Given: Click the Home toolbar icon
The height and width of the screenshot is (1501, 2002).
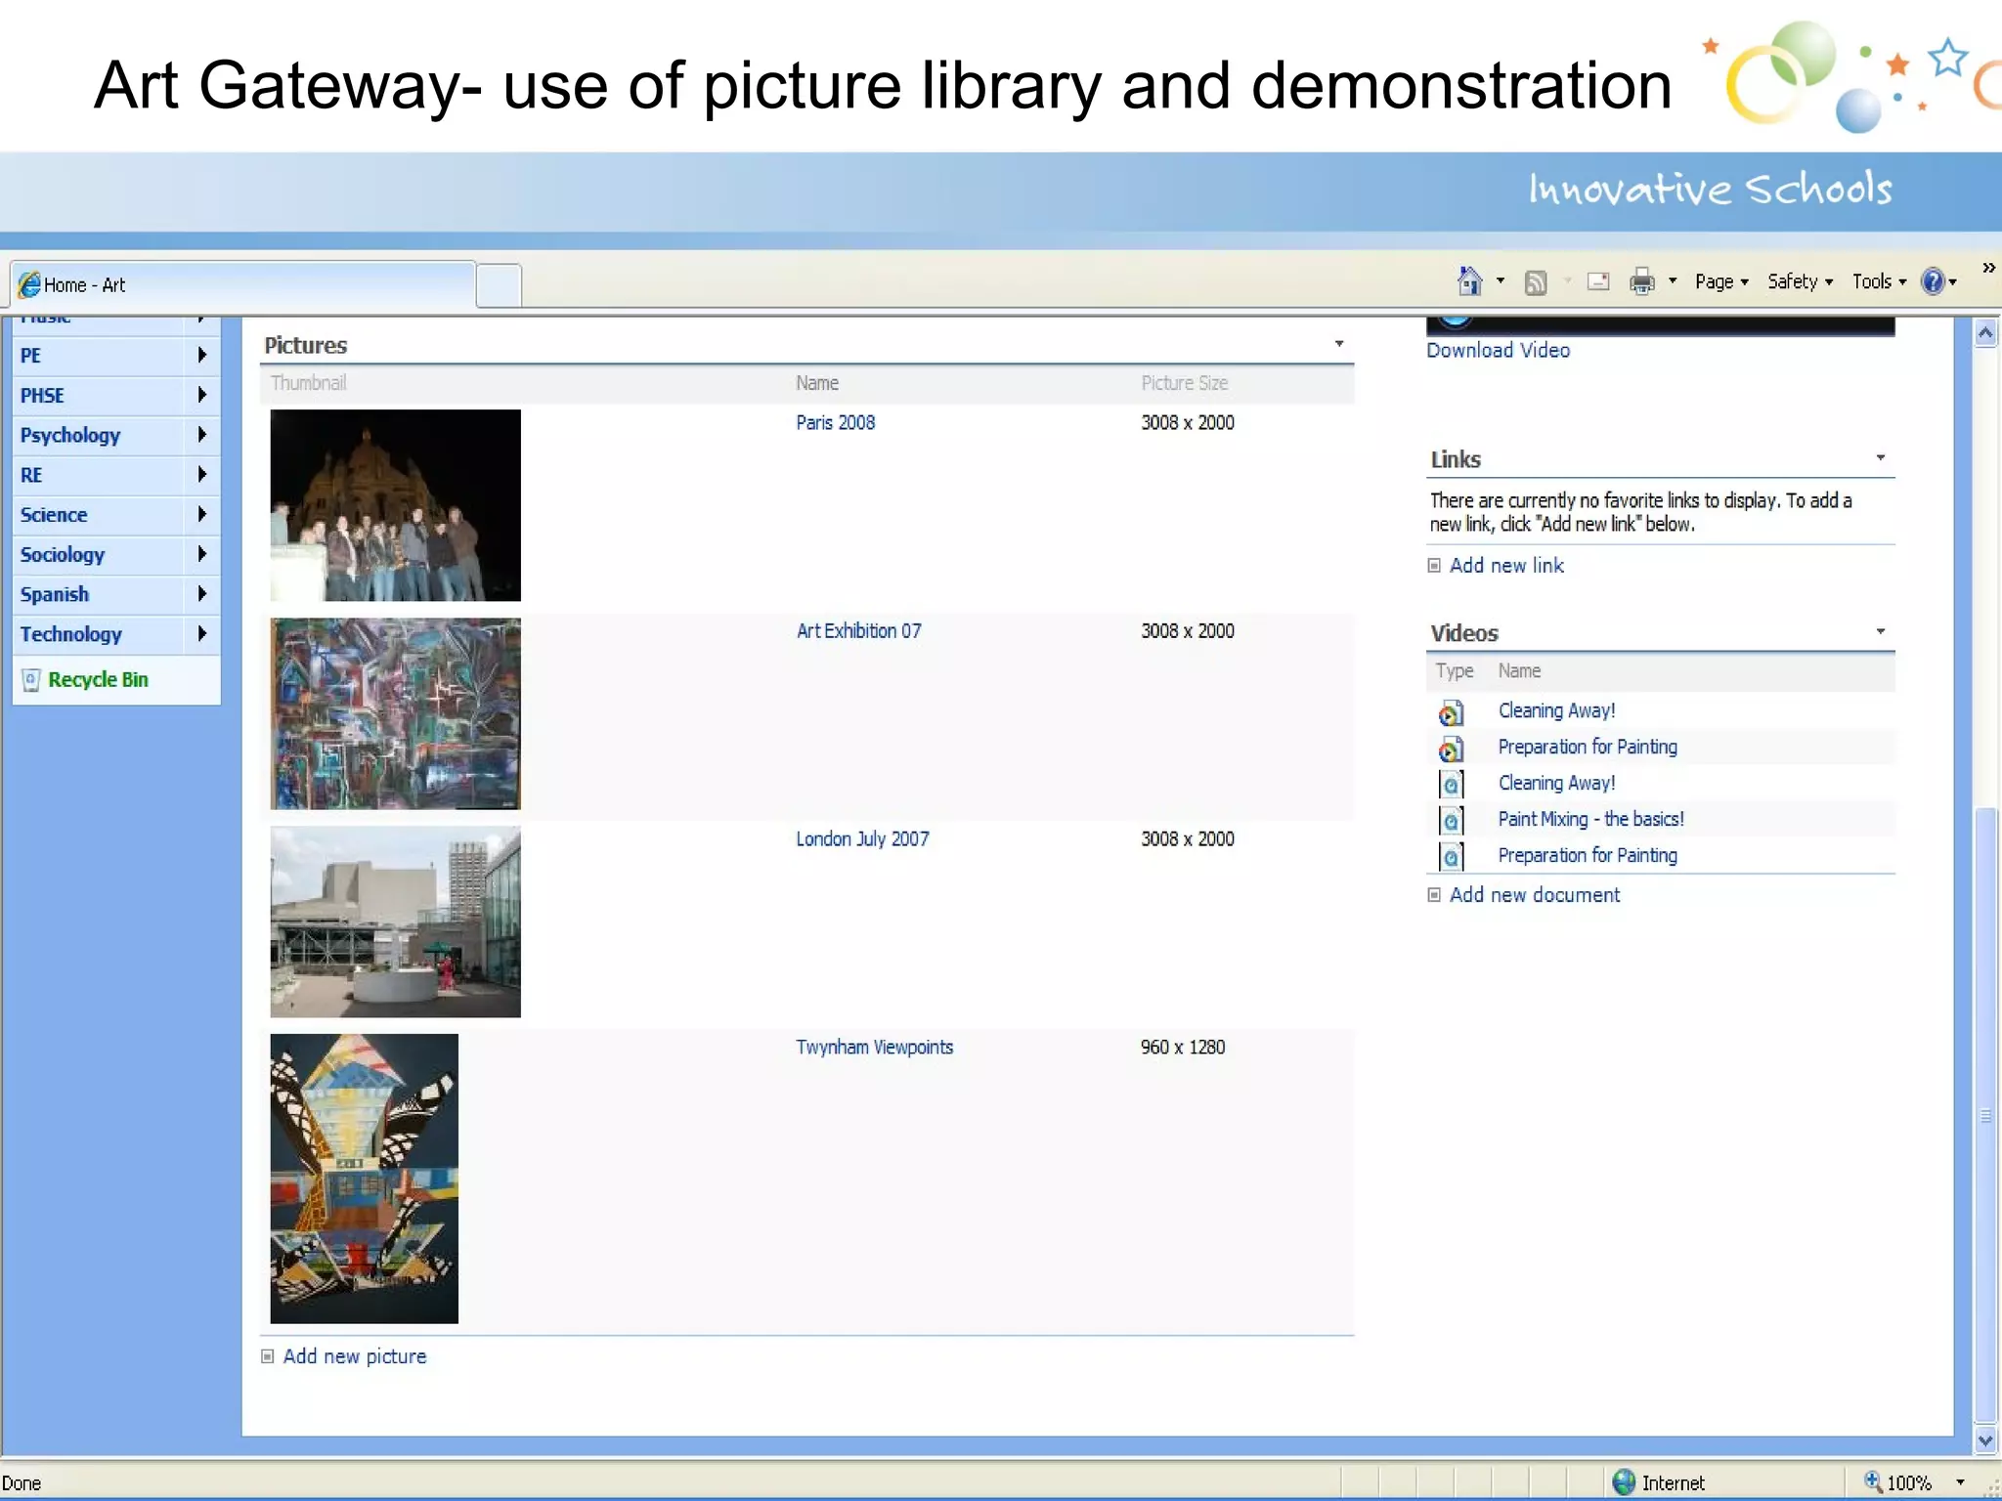Looking at the screenshot, I should tap(1469, 281).
